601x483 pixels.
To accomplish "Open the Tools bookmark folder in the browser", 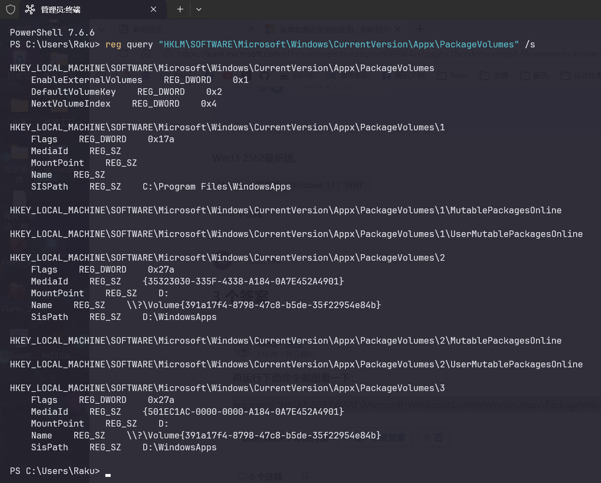I will 452,76.
